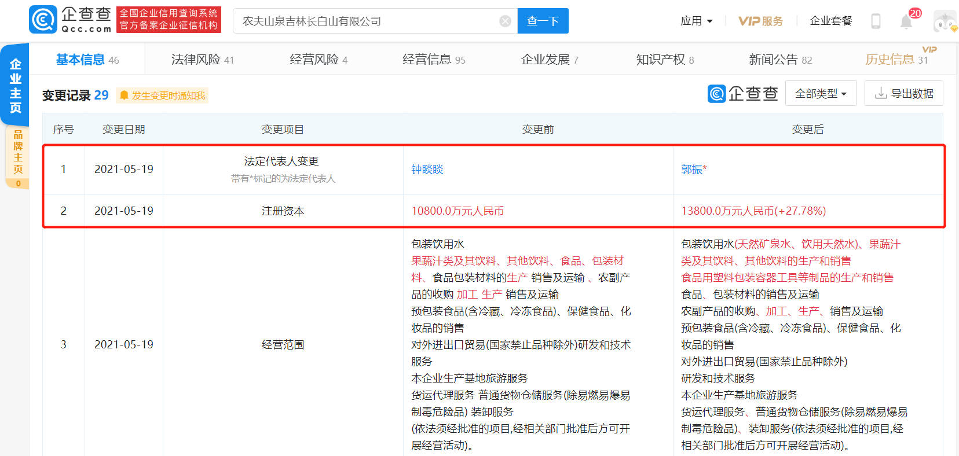
Task: Open VIP服务 link
Action: pos(760,21)
